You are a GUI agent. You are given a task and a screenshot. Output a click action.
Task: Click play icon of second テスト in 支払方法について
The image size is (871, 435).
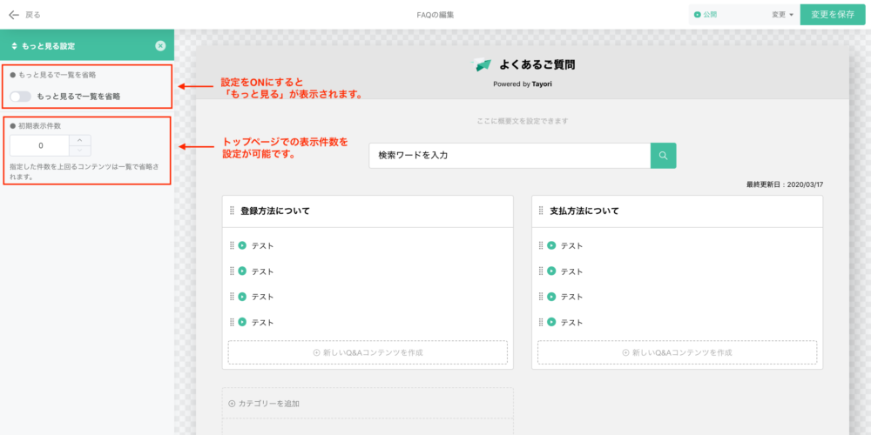(551, 271)
